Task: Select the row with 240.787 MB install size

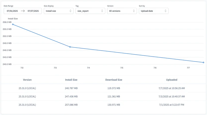Action: click(103, 88)
